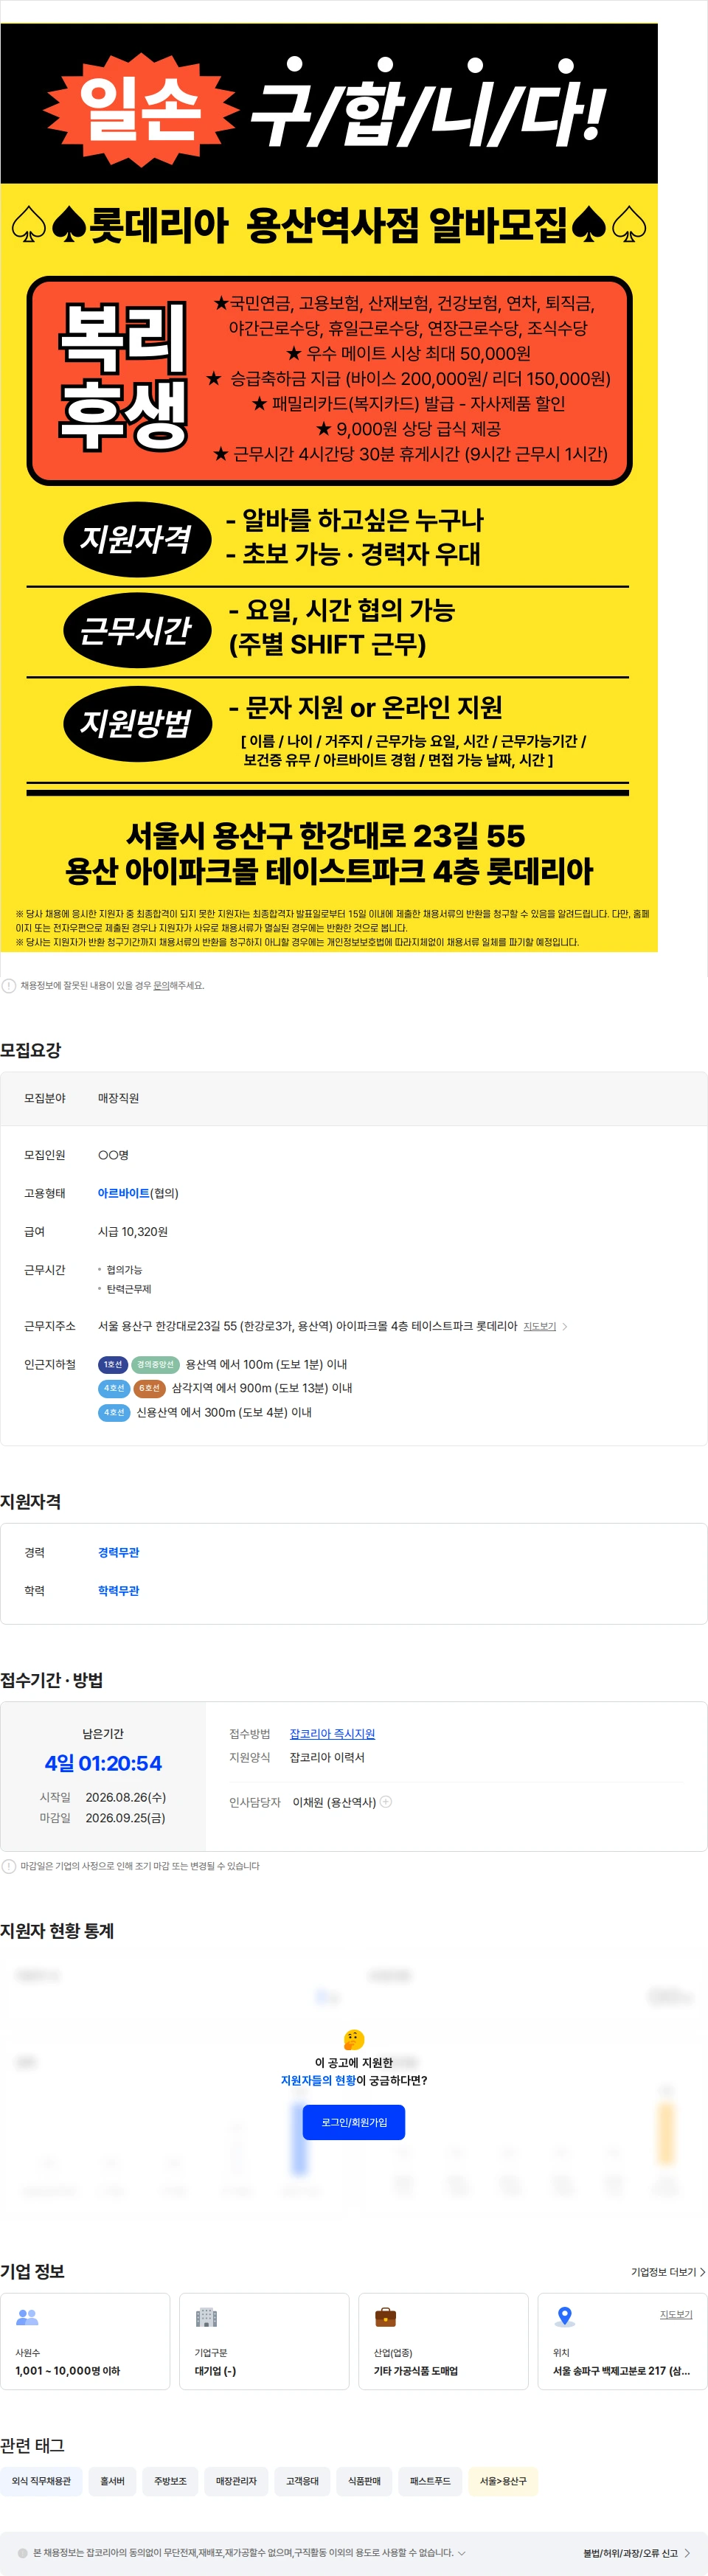
Task: Open the 아르바이트 employment type link
Action: pyautogui.click(x=124, y=1193)
